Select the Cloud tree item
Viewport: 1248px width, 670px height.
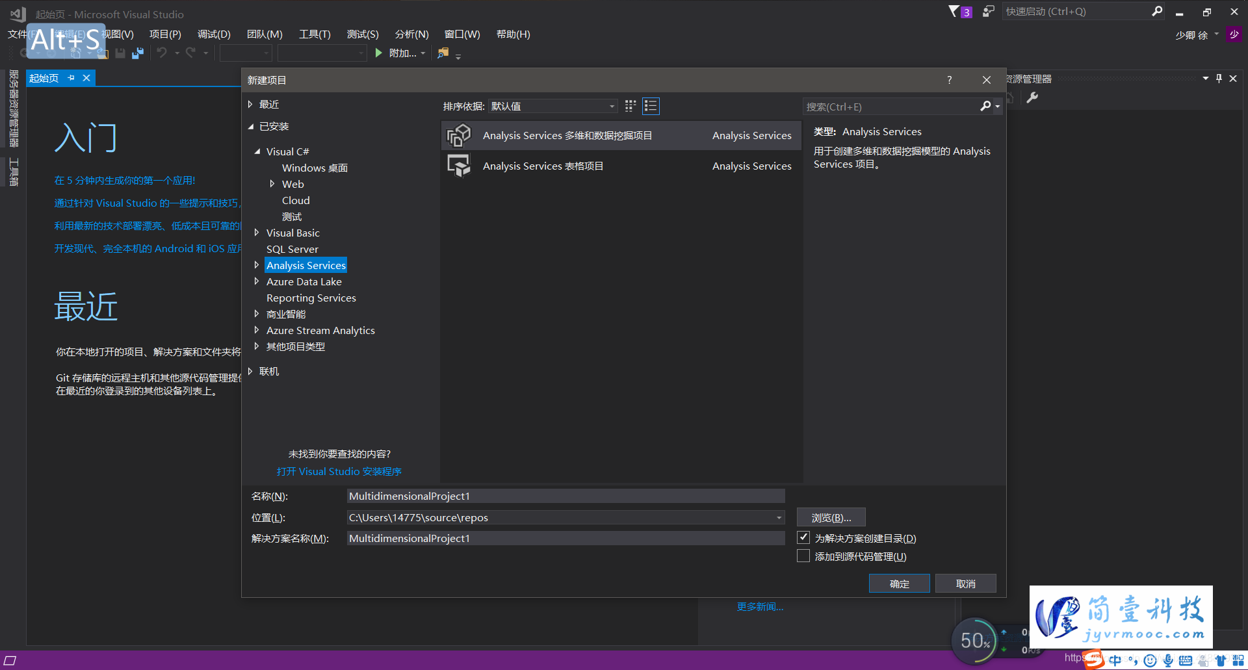(296, 200)
